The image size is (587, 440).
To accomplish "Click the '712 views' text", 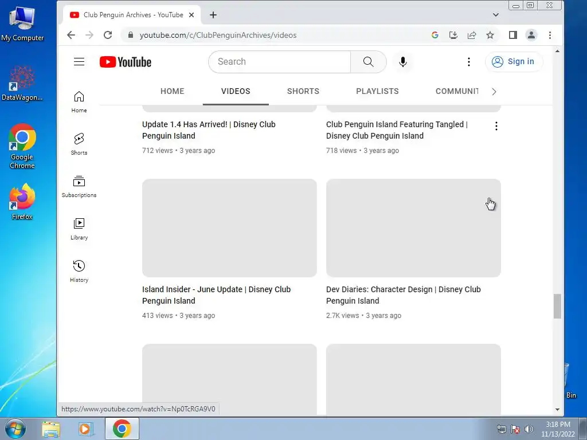I will coord(157,151).
